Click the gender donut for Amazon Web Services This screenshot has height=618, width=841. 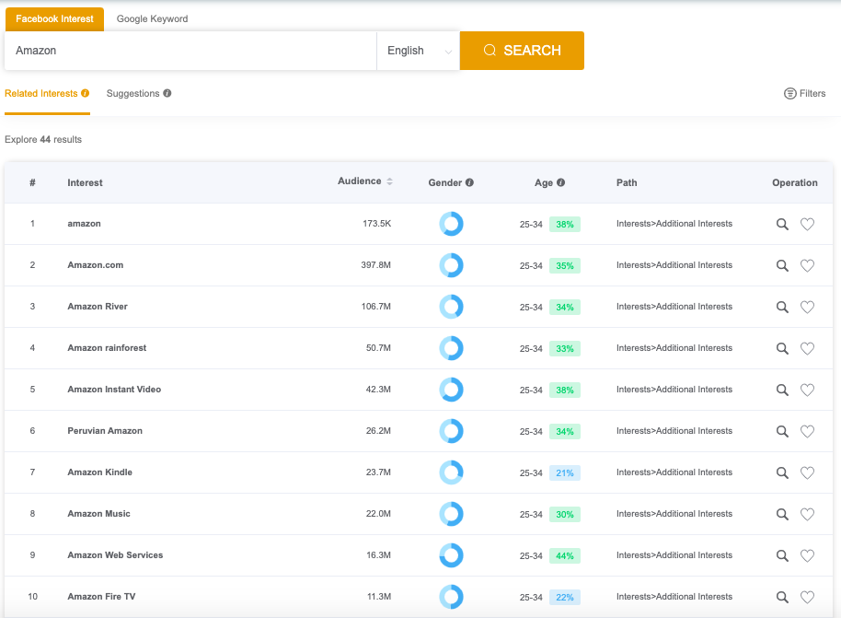pyautogui.click(x=451, y=555)
